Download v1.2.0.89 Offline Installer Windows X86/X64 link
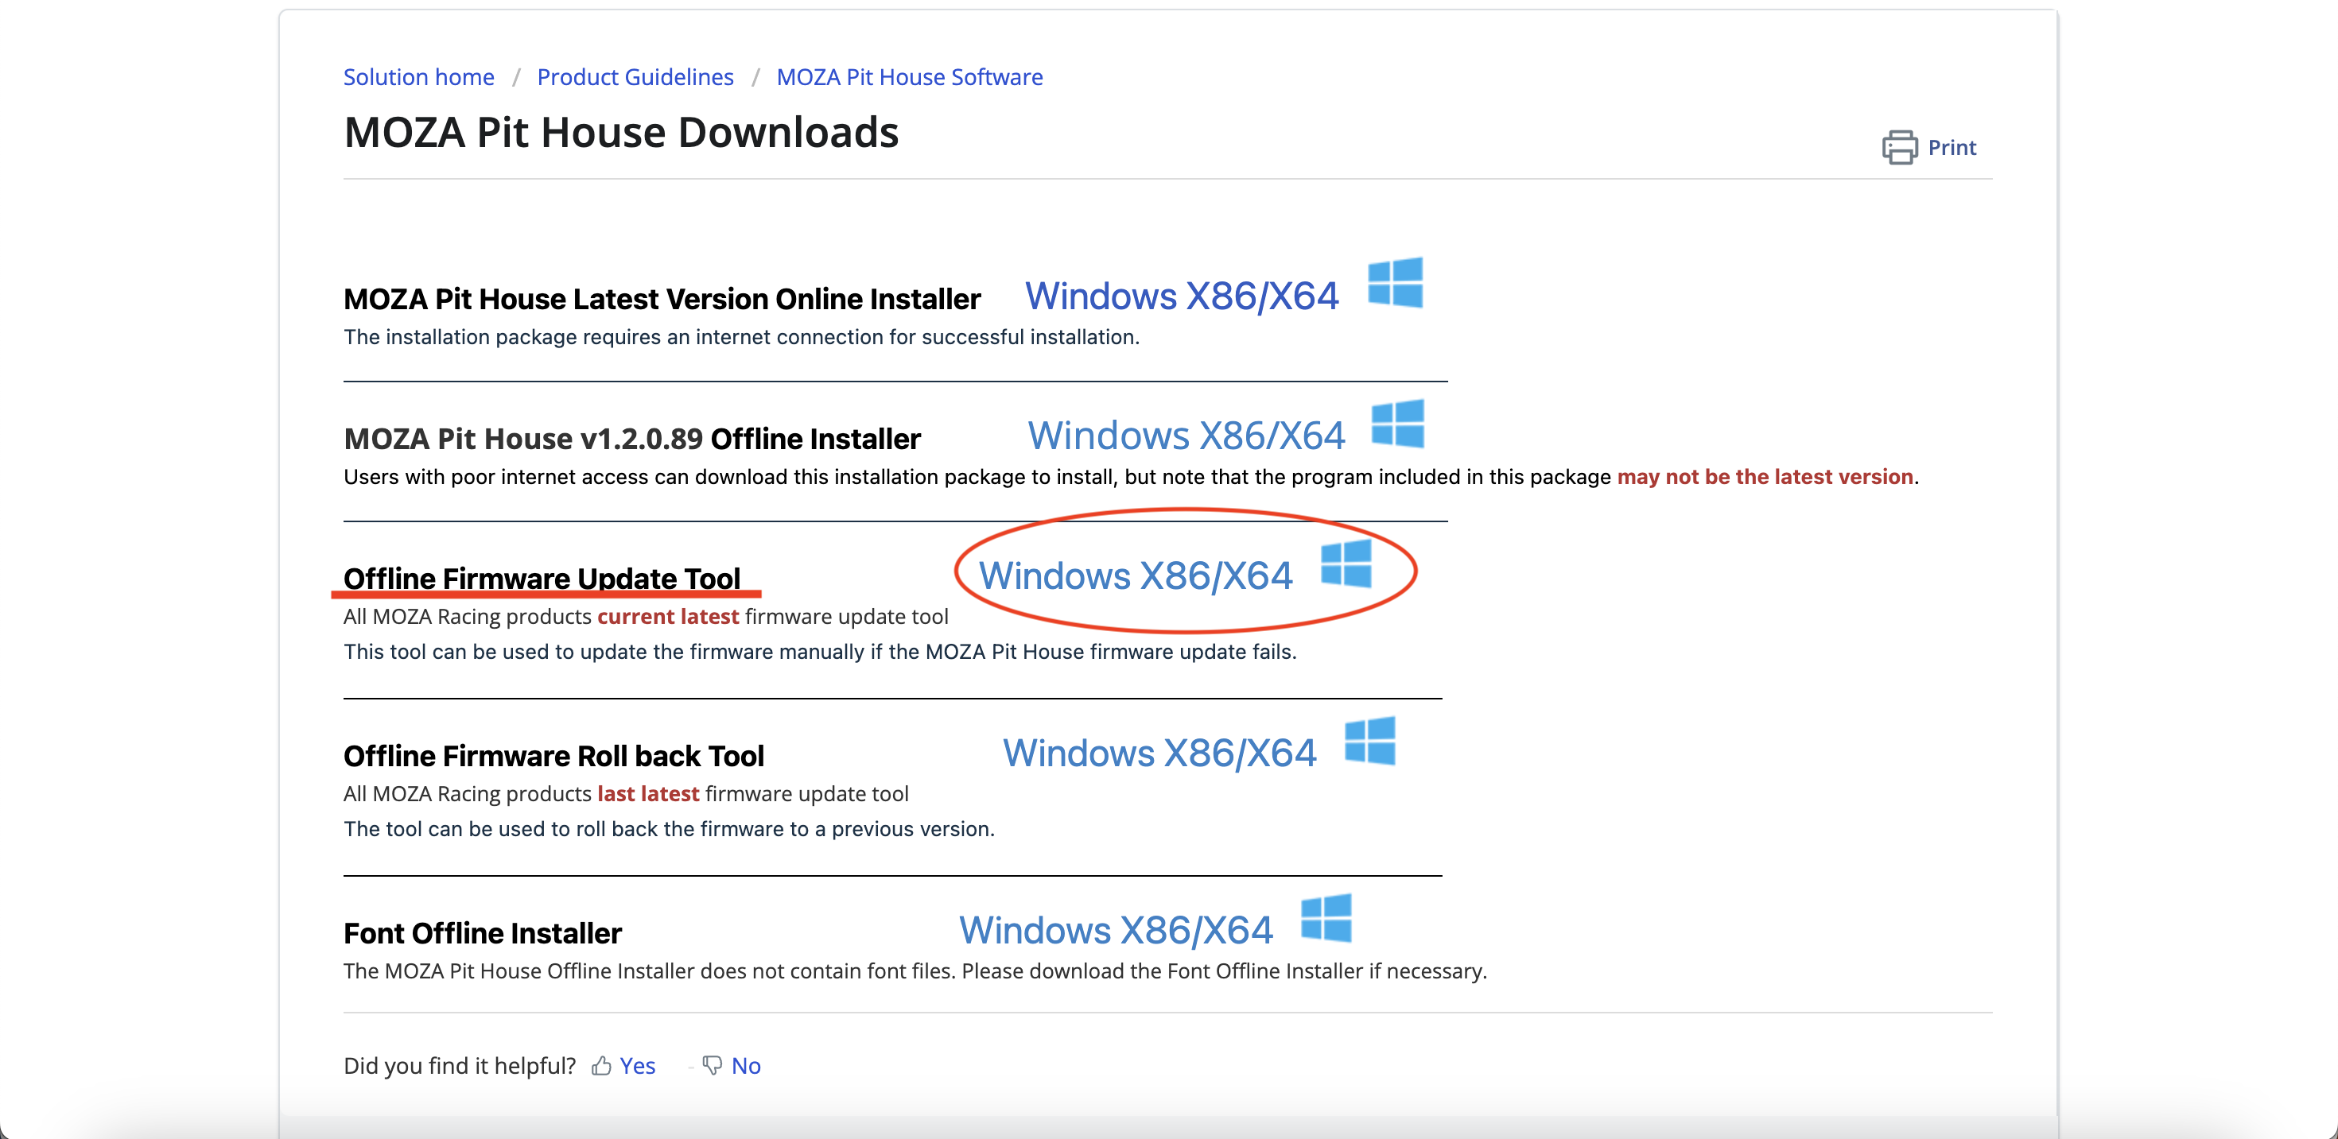 tap(1186, 436)
